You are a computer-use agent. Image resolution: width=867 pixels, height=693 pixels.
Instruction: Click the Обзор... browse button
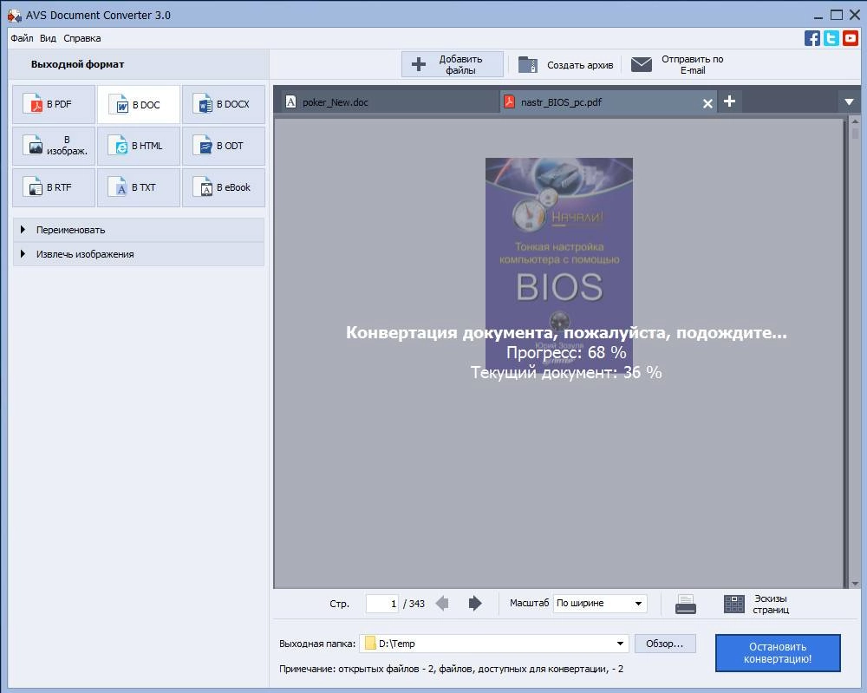point(665,644)
